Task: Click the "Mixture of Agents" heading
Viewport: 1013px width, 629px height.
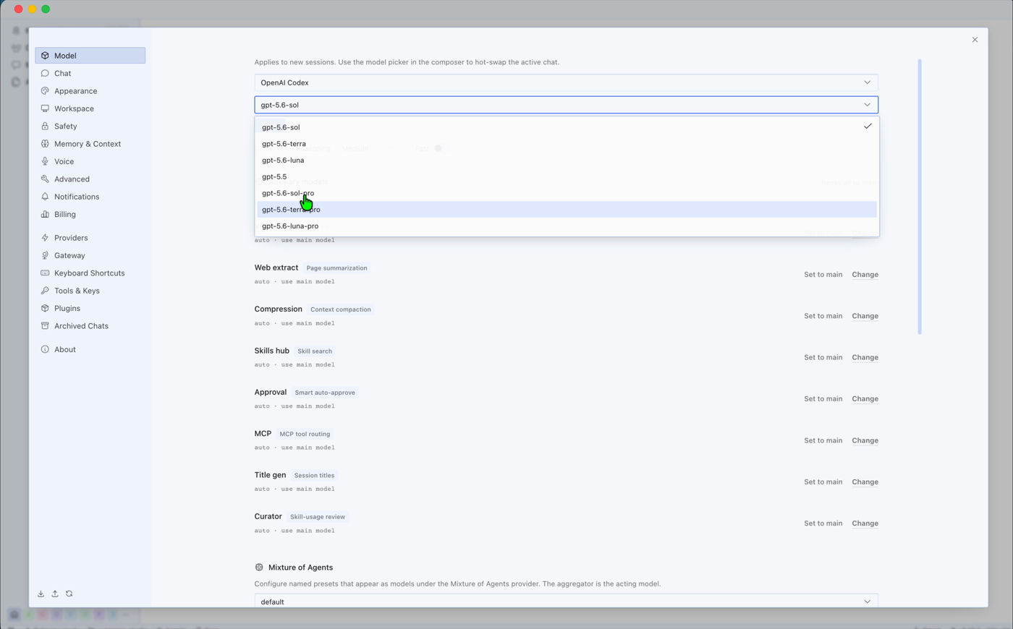Action: (x=300, y=568)
